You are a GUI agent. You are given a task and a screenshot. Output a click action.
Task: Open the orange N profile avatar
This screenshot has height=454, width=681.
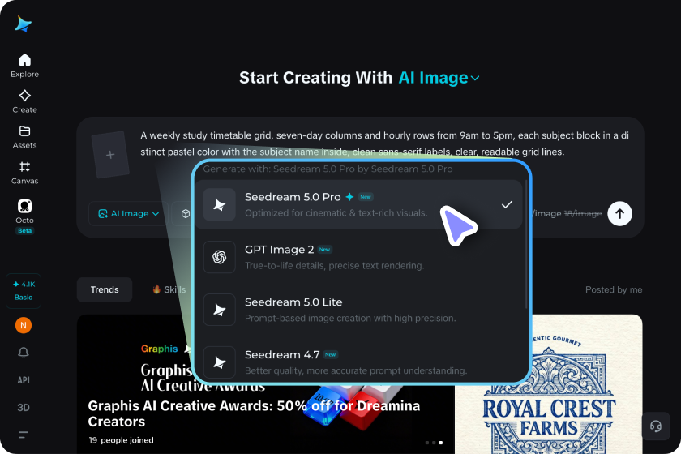coord(24,325)
